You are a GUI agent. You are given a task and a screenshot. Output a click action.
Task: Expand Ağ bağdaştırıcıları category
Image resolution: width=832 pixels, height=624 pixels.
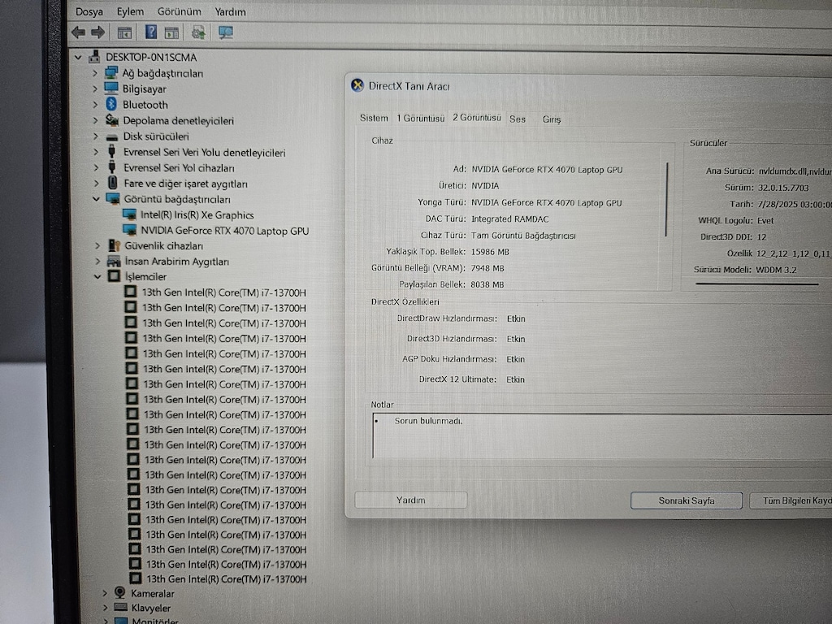click(94, 72)
